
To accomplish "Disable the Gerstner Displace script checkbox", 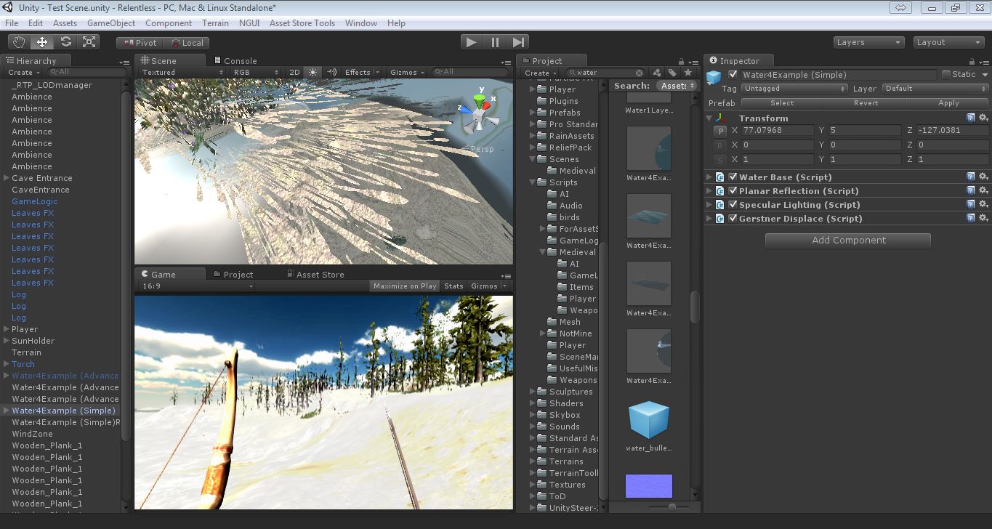I will [x=733, y=218].
